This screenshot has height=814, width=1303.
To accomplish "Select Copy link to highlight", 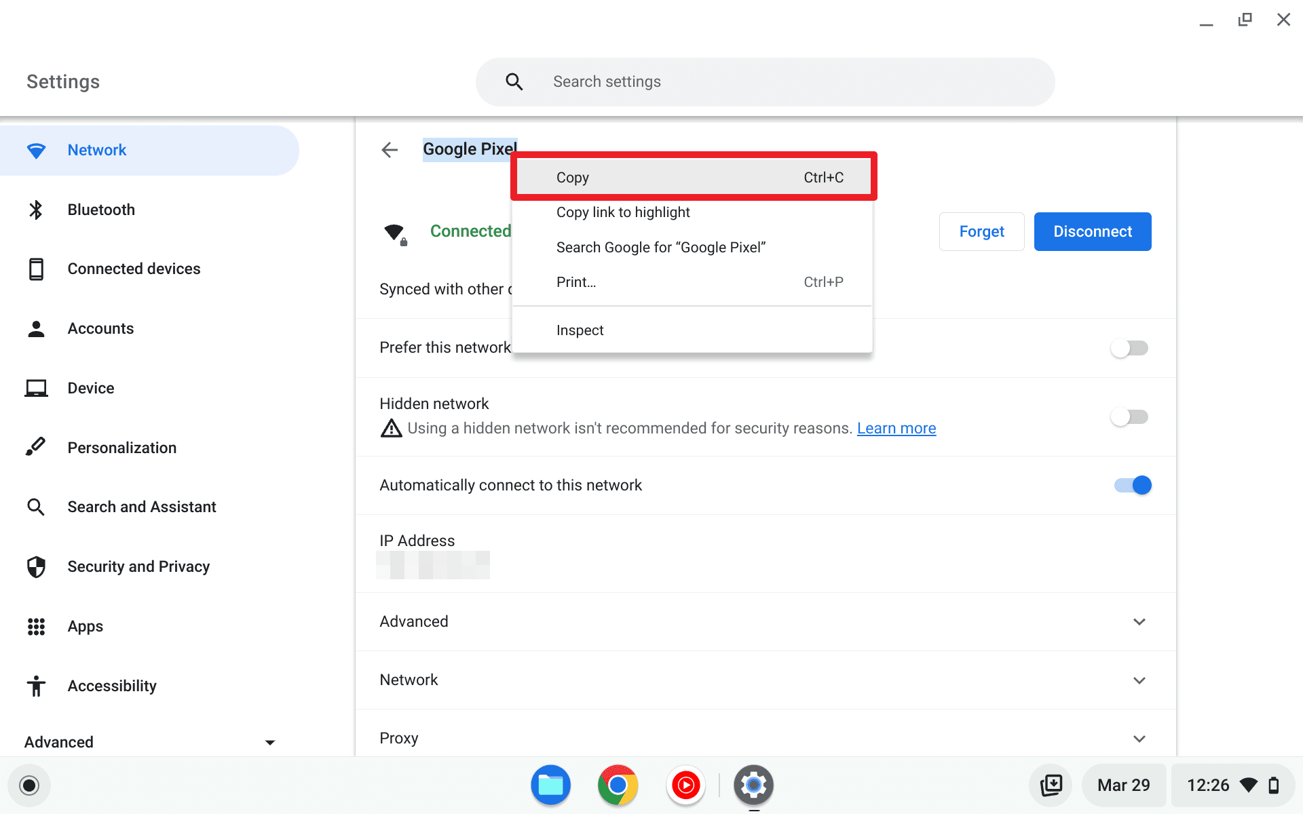I will pyautogui.click(x=693, y=212).
